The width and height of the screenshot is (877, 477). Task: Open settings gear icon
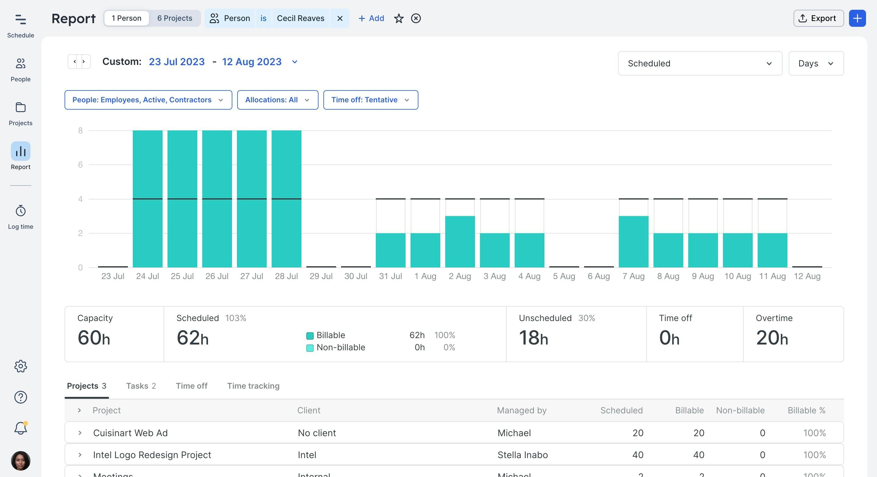pos(20,366)
